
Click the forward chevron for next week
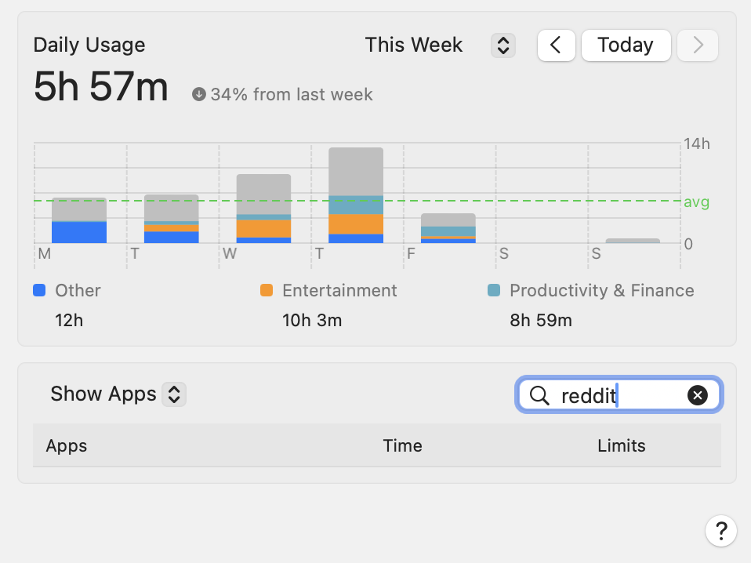coord(698,45)
